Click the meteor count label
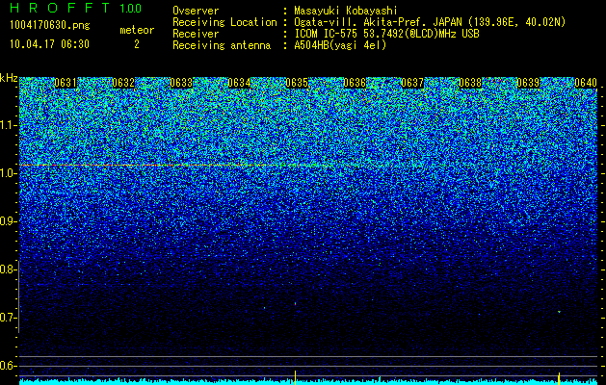 click(137, 30)
